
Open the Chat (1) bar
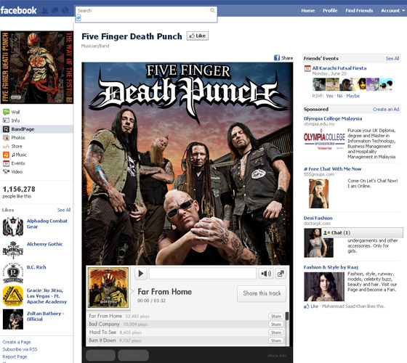tap(363, 232)
